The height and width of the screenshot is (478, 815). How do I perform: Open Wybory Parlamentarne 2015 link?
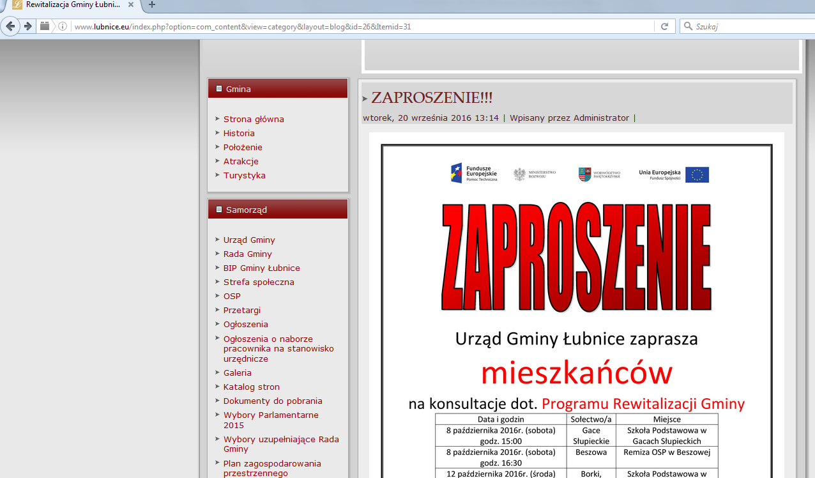tap(271, 420)
